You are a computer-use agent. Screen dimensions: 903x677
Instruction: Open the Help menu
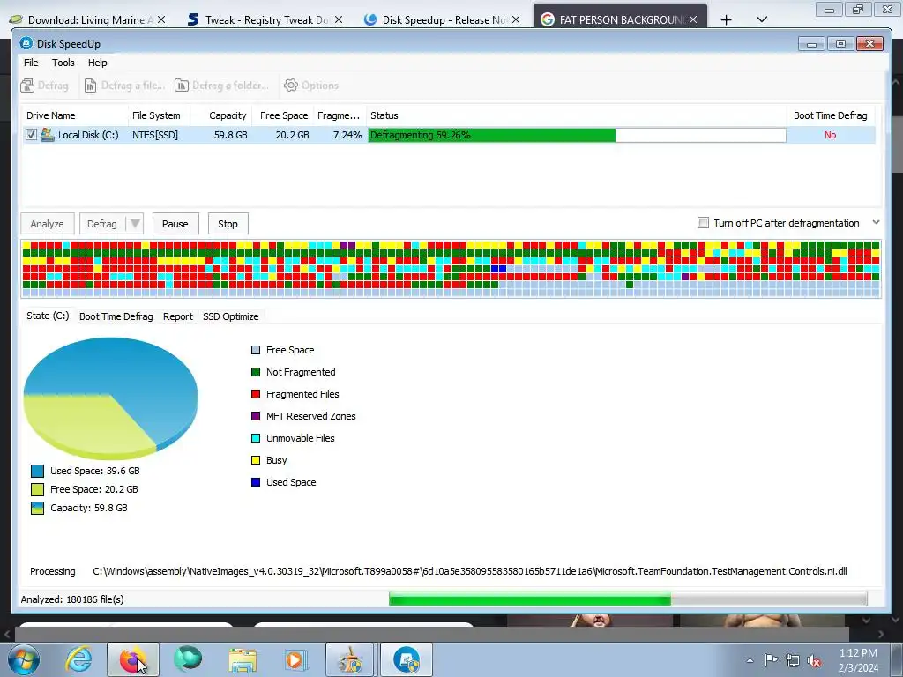97,63
